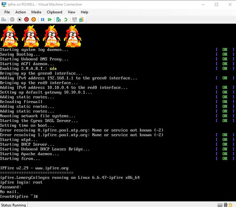This screenshot has height=207, width=236.
Task: Click the orange Save state icon
Action: pos(34,19)
